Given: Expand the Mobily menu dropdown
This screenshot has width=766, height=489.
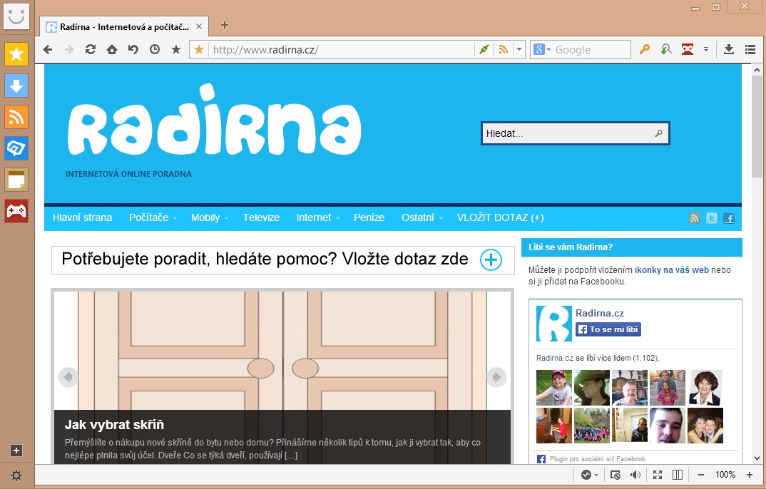Looking at the screenshot, I should [x=226, y=219].
